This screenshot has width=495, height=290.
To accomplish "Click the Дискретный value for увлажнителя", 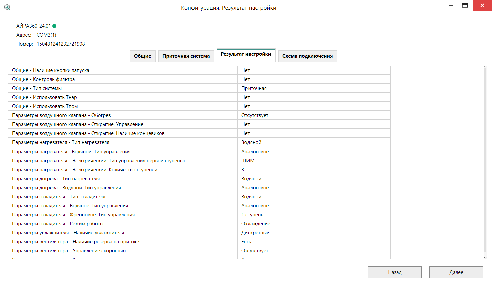I will click(x=314, y=233).
